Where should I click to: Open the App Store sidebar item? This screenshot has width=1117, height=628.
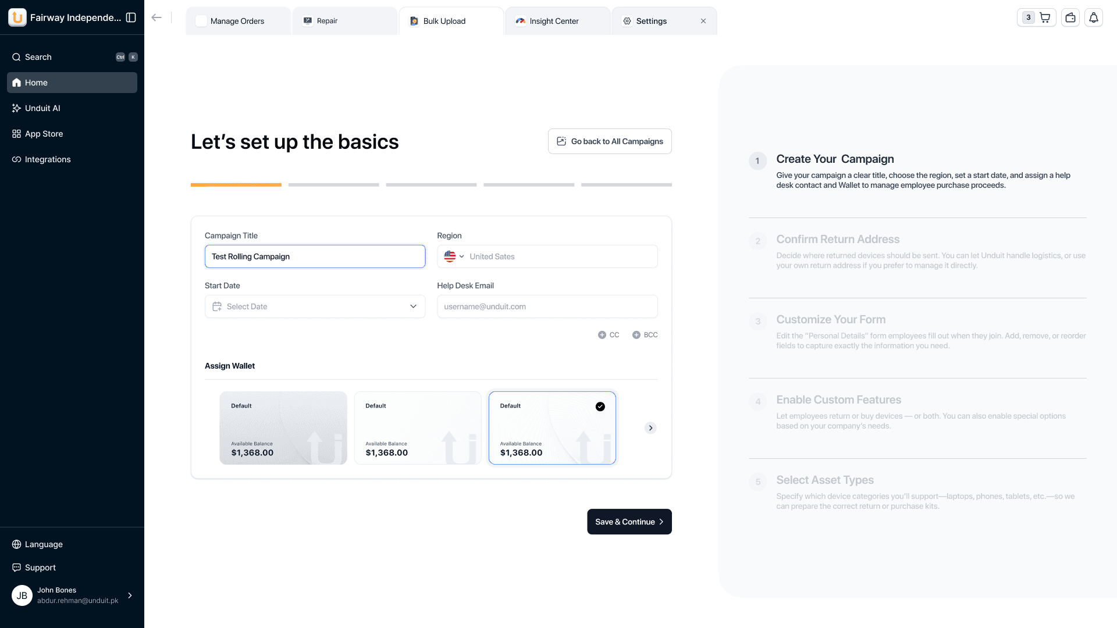44,134
